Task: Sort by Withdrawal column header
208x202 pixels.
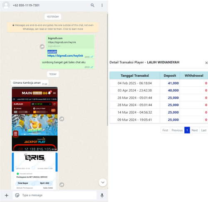Action: 194,75
